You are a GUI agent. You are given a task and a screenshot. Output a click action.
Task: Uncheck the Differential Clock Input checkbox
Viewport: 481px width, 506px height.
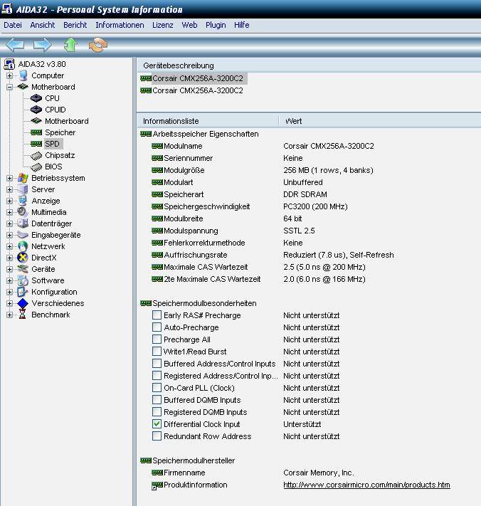(x=157, y=423)
